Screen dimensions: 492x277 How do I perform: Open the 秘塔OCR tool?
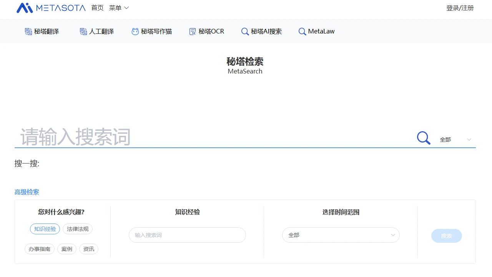[206, 32]
